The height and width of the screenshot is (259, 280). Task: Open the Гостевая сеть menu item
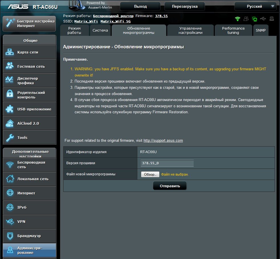29,66
